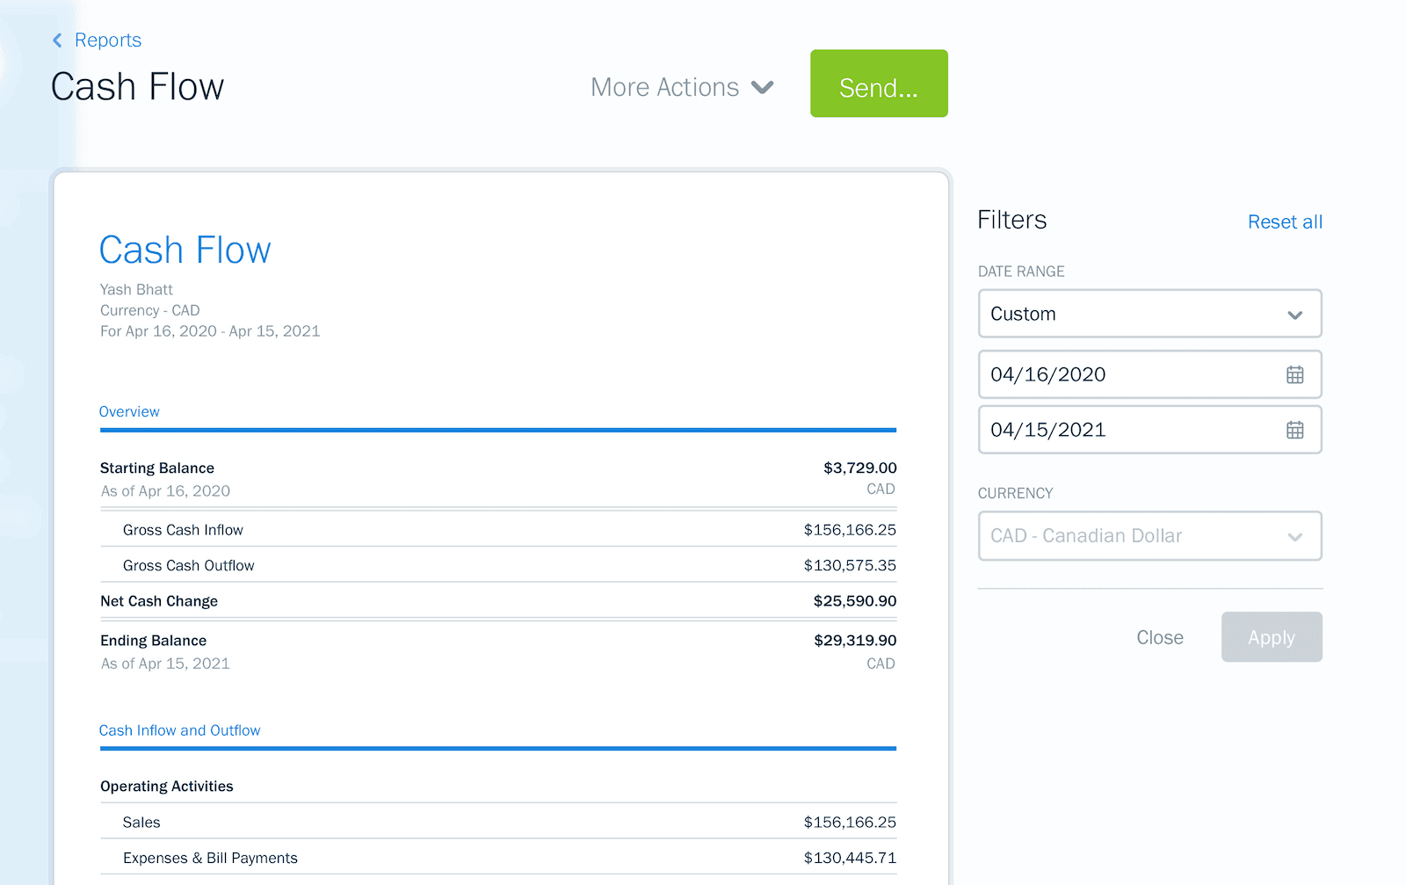Close the Filters panel
The width and height of the screenshot is (1406, 885).
pyautogui.click(x=1159, y=637)
